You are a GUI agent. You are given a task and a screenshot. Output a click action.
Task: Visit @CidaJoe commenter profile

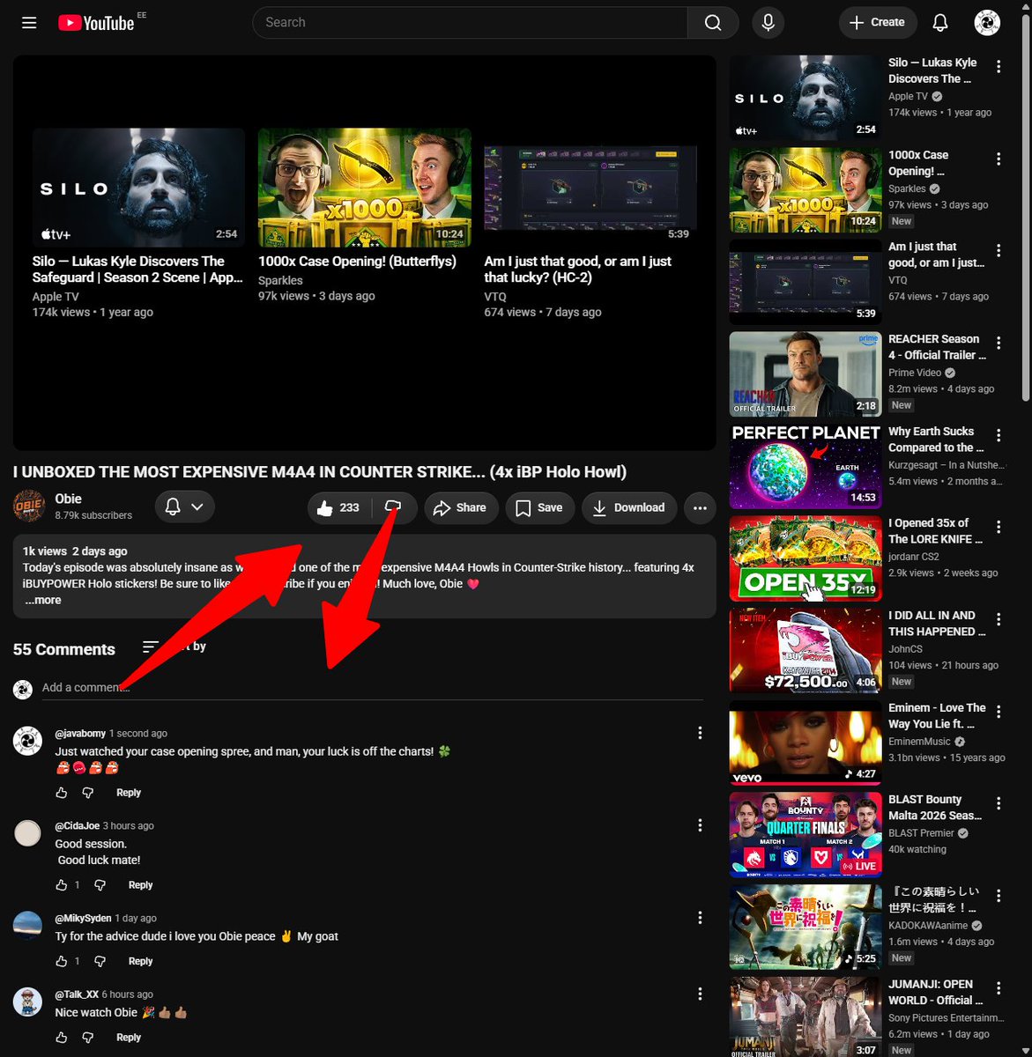(x=78, y=825)
